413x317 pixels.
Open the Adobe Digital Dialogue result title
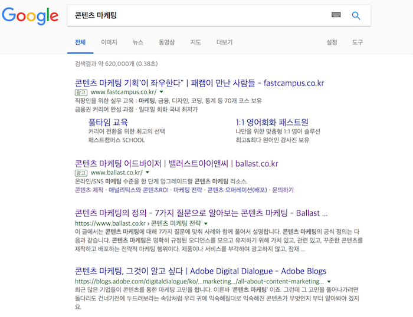pyautogui.click(x=201, y=271)
